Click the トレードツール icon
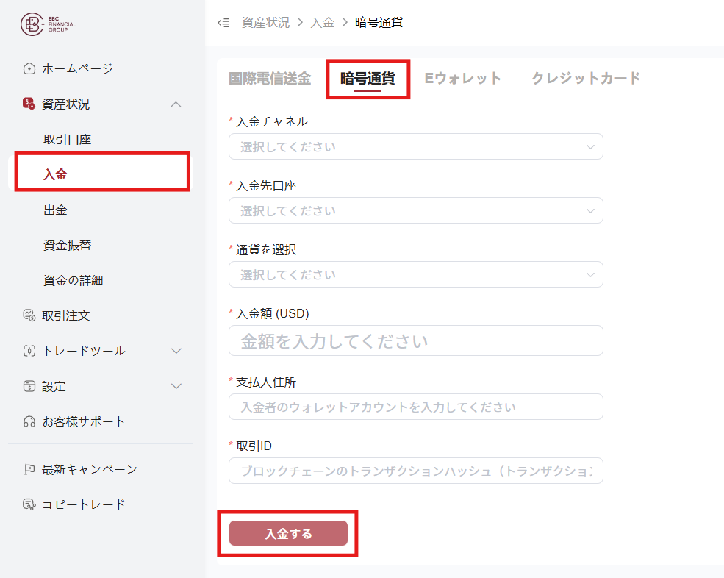724x578 pixels. (x=29, y=351)
